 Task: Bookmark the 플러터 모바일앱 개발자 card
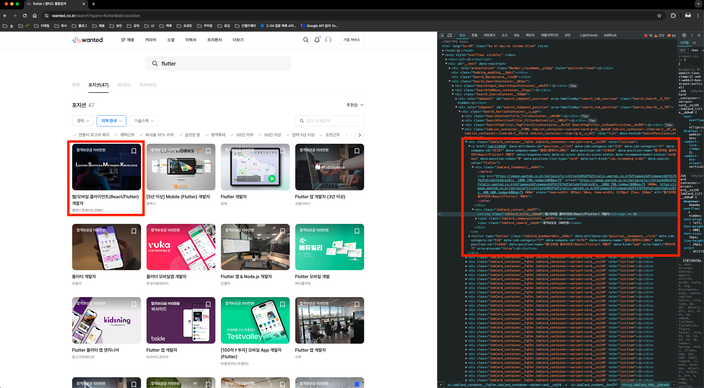click(x=208, y=231)
